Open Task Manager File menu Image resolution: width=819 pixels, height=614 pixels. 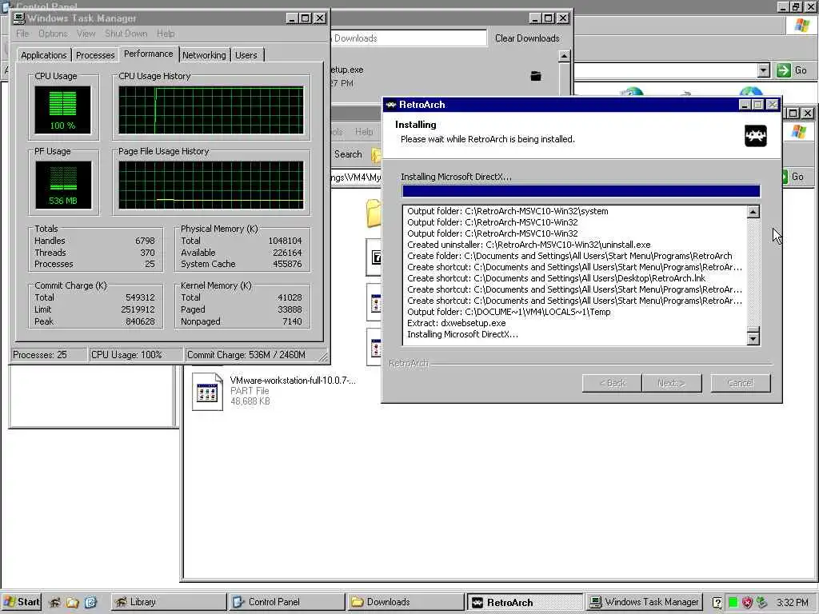pyautogui.click(x=22, y=34)
